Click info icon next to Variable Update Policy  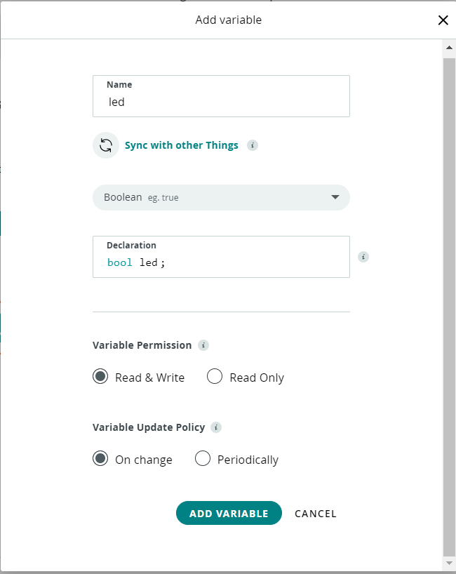(x=216, y=427)
